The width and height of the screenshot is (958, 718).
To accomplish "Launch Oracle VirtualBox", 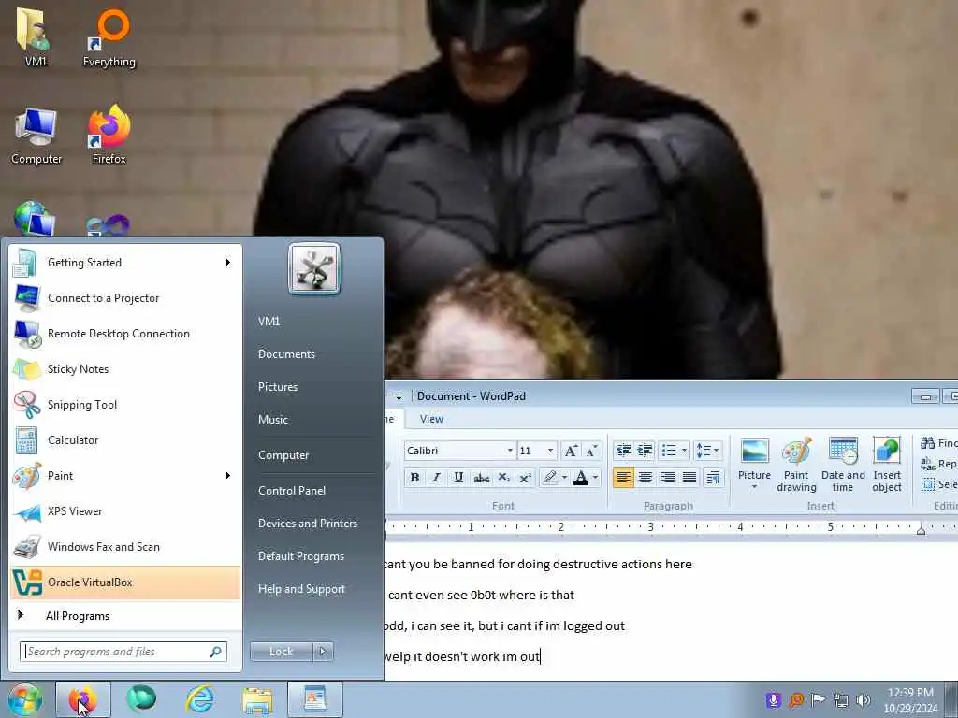I will (125, 582).
